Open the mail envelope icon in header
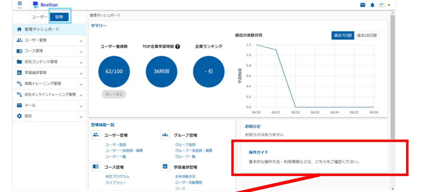This screenshot has height=192, width=421. 363,5
